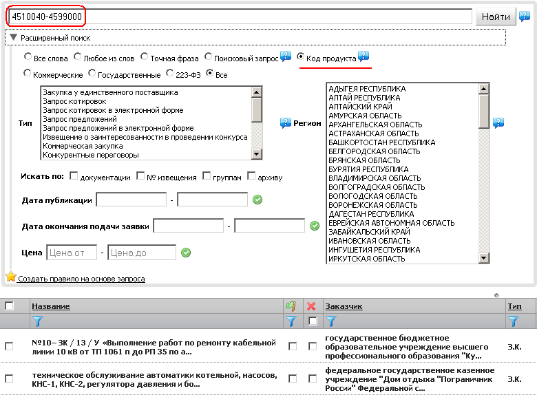The height and width of the screenshot is (395, 537).
Task: Click green checkmark beside Дата публикации fields
Action: [x=257, y=200]
